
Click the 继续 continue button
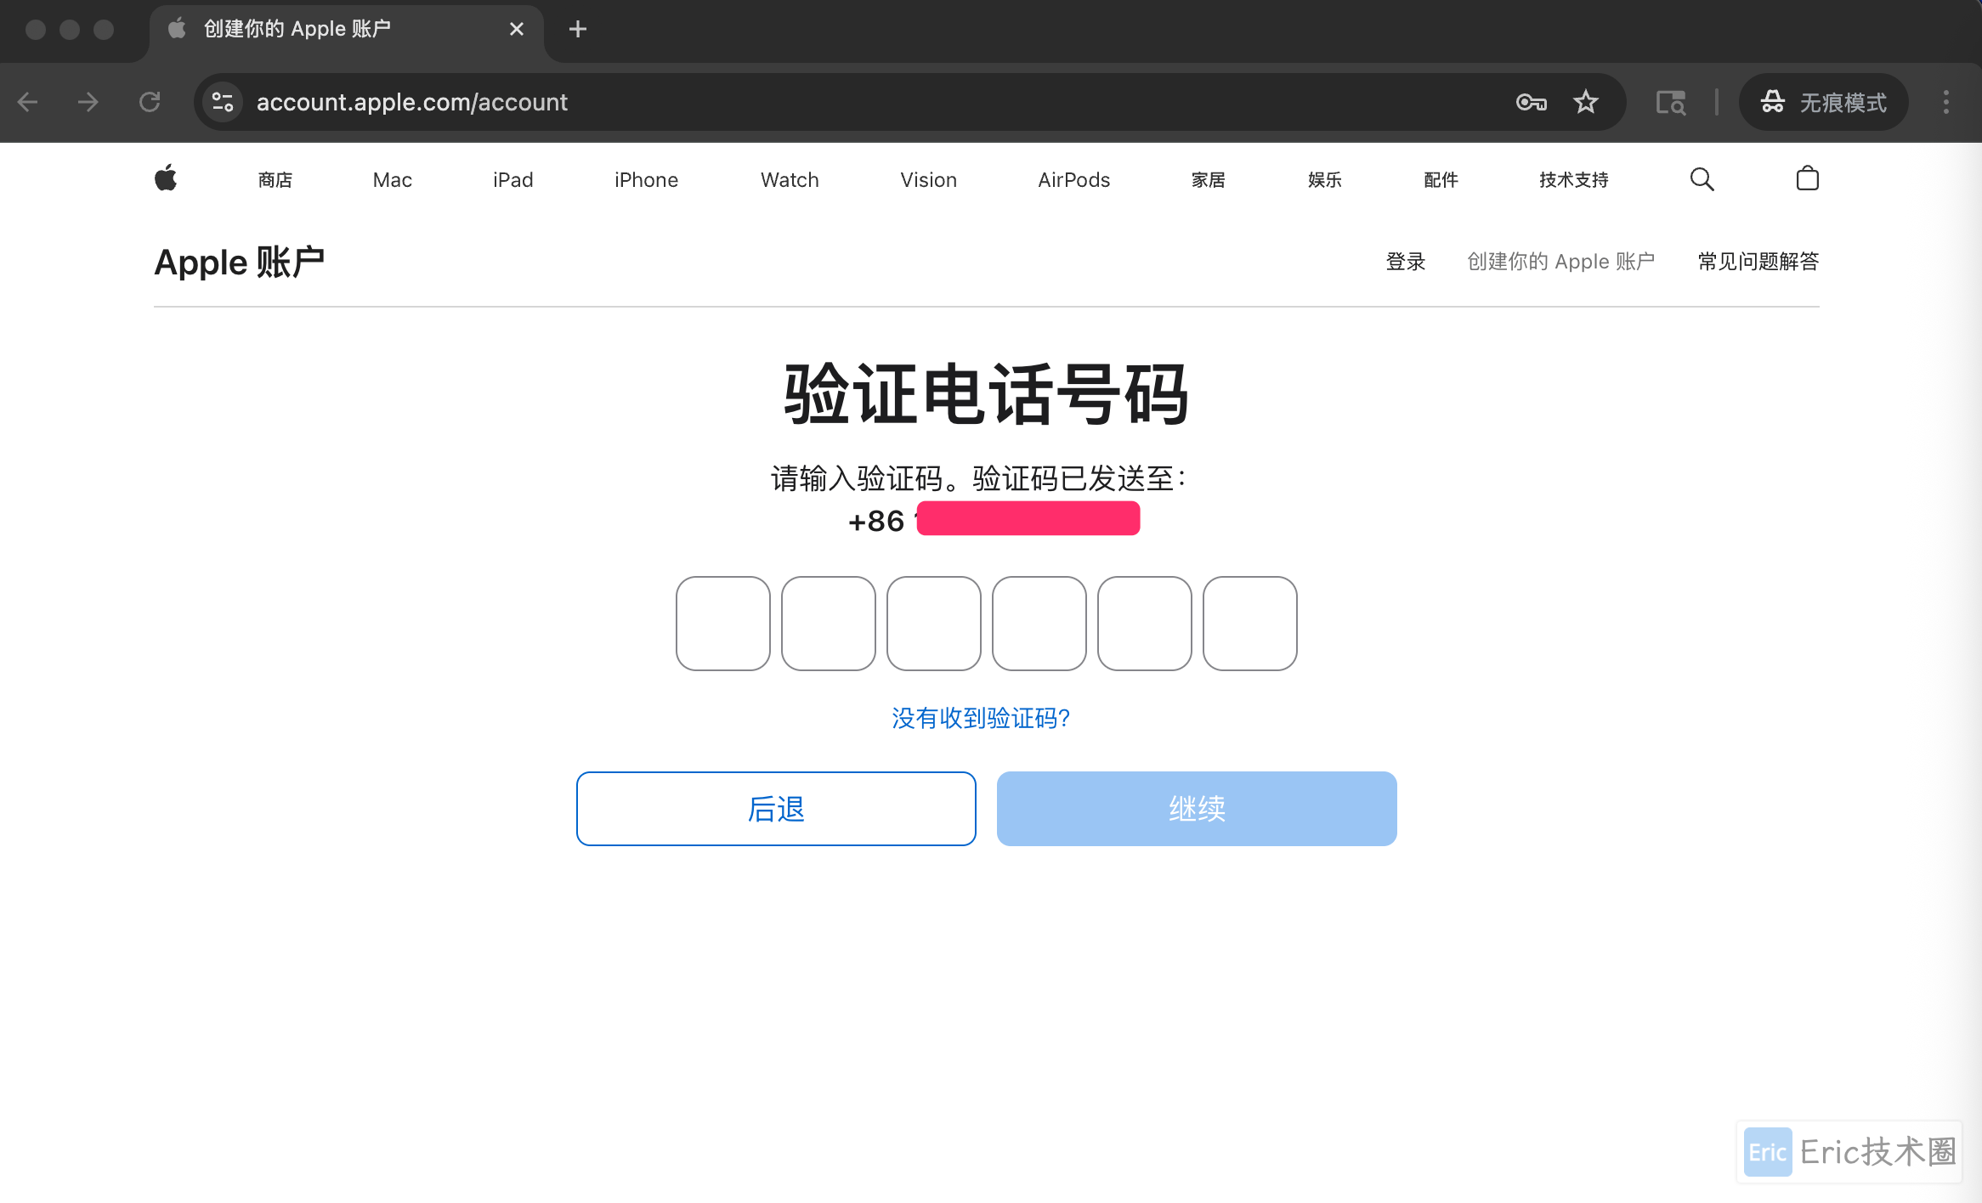(1197, 809)
